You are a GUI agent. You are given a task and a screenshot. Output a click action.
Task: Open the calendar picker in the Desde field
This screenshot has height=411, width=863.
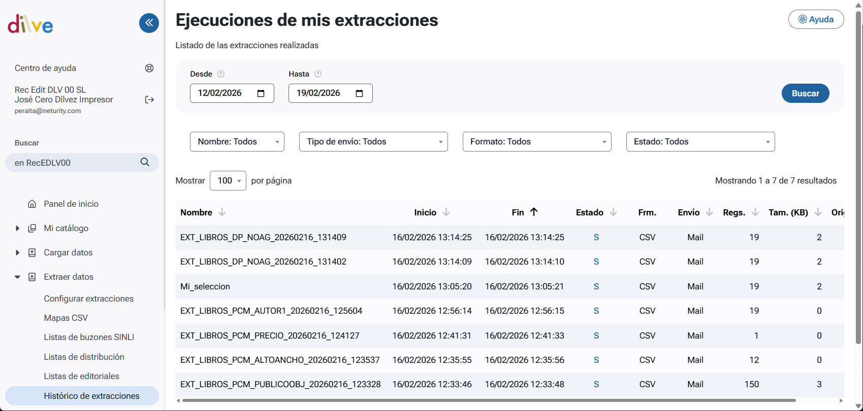(x=261, y=93)
